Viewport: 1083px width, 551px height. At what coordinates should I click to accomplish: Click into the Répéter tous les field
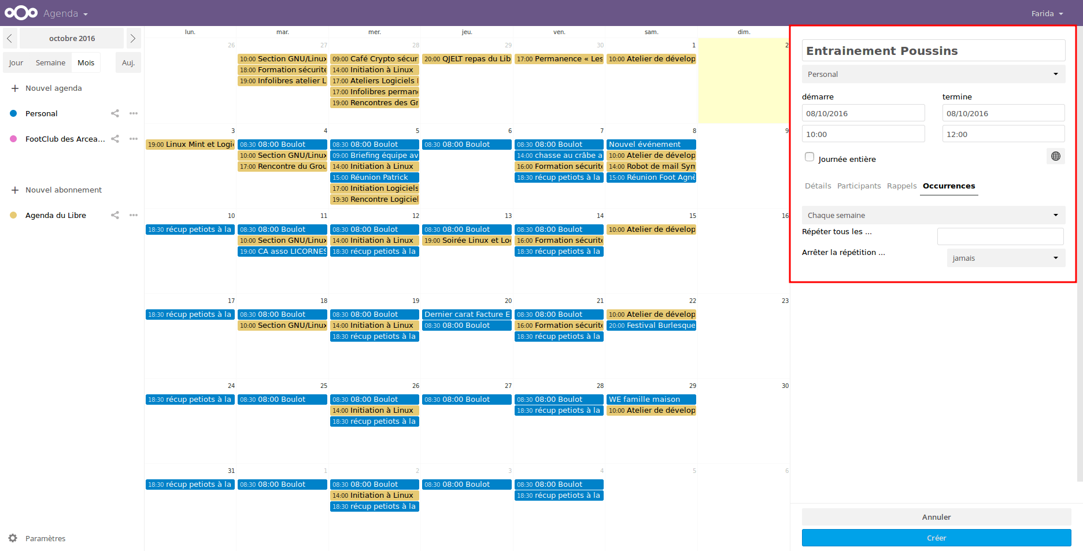[1000, 236]
